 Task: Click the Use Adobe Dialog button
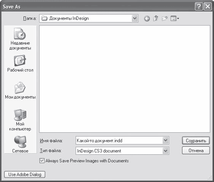pos(25,174)
